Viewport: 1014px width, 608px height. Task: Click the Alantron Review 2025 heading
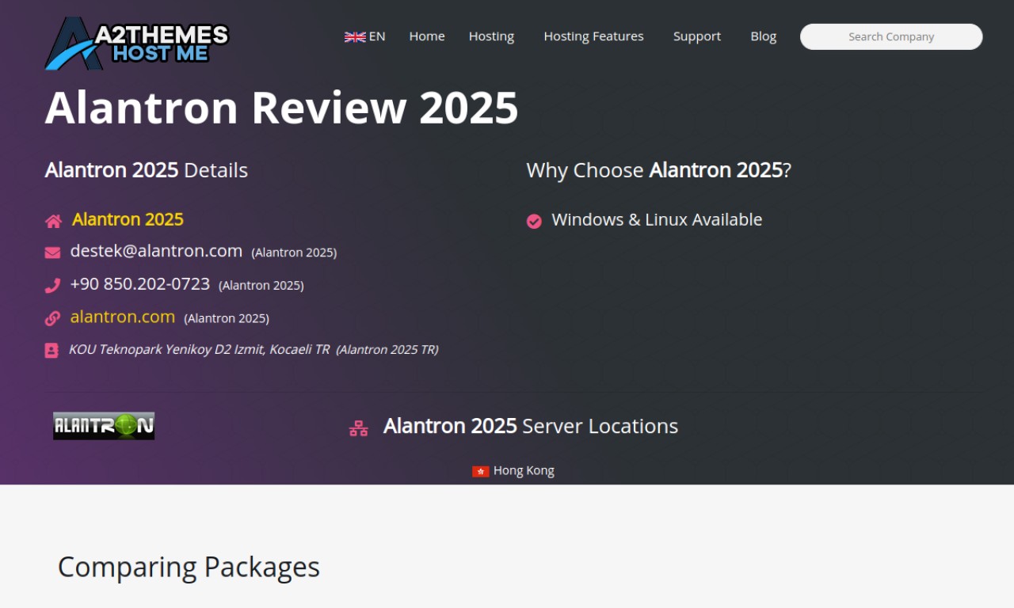pos(281,108)
